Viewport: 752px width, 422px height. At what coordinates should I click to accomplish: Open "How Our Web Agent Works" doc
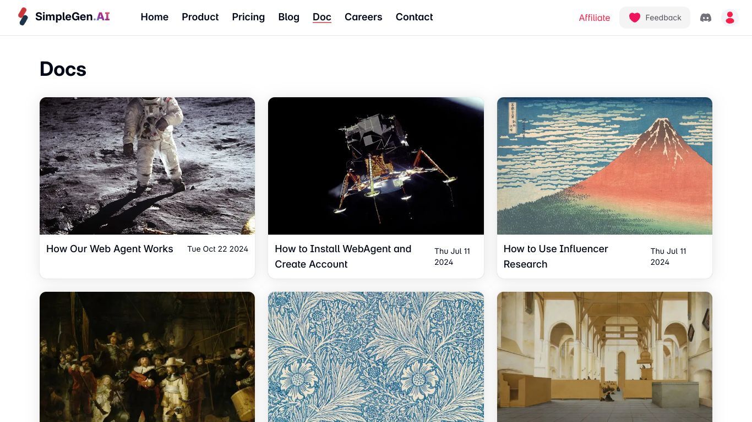(110, 249)
